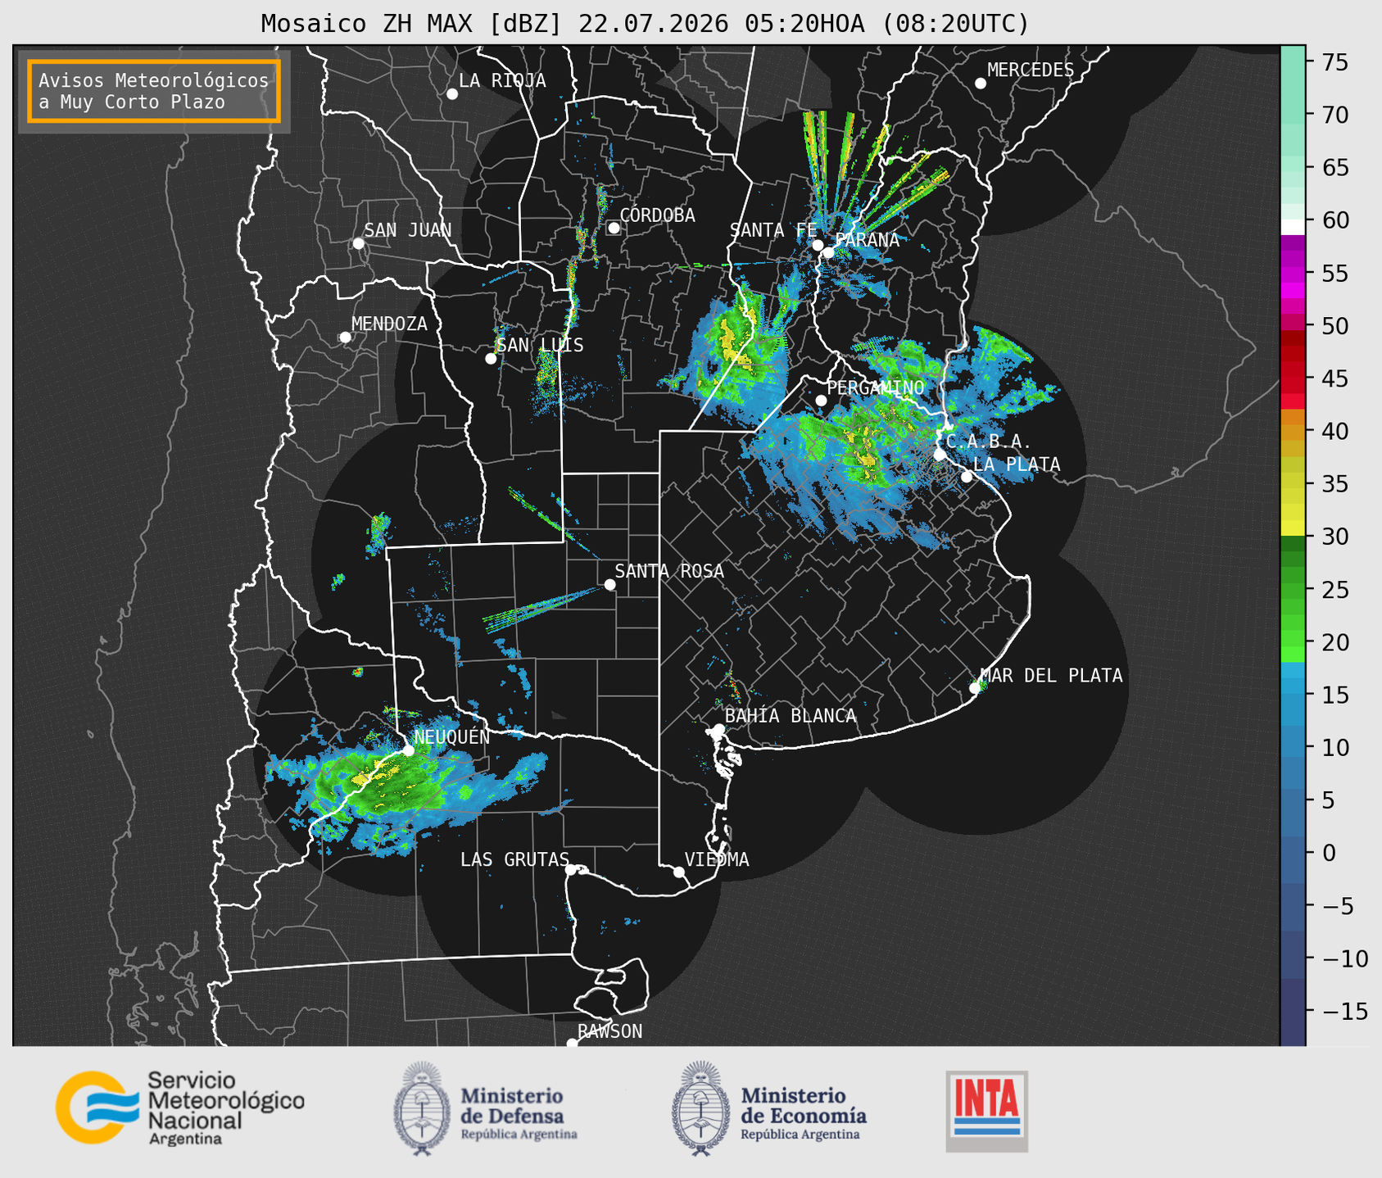Screen dimensions: 1382x1178
Task: Click the Ministerio de Defensa emblem
Action: coord(422,1109)
